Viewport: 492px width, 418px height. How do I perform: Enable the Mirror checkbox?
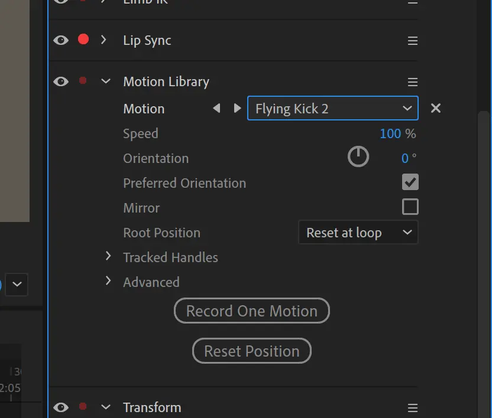[x=410, y=207]
